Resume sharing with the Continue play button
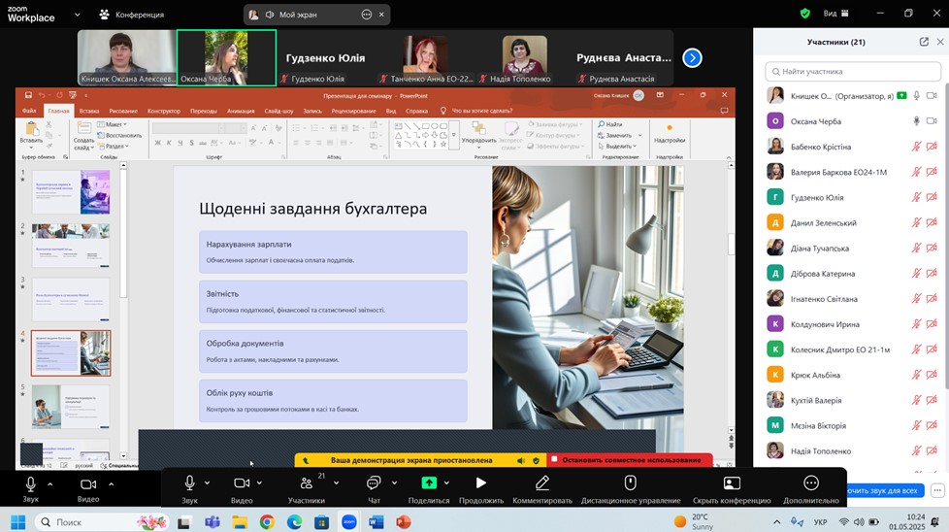 click(480, 482)
